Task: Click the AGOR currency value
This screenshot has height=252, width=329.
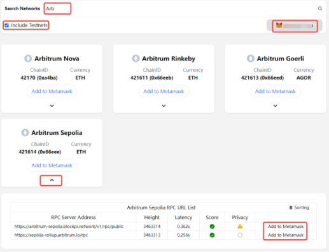Action: [x=304, y=78]
